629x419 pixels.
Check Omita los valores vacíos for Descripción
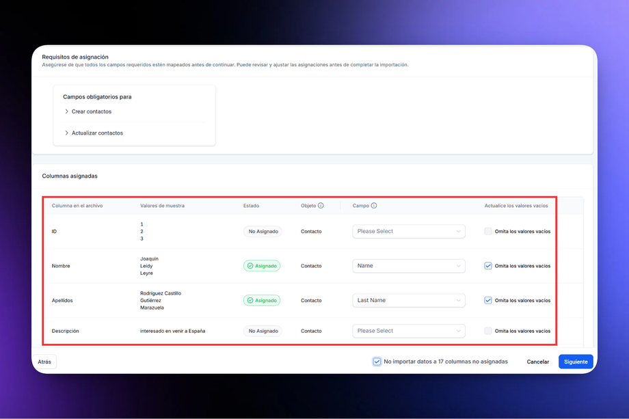(487, 331)
